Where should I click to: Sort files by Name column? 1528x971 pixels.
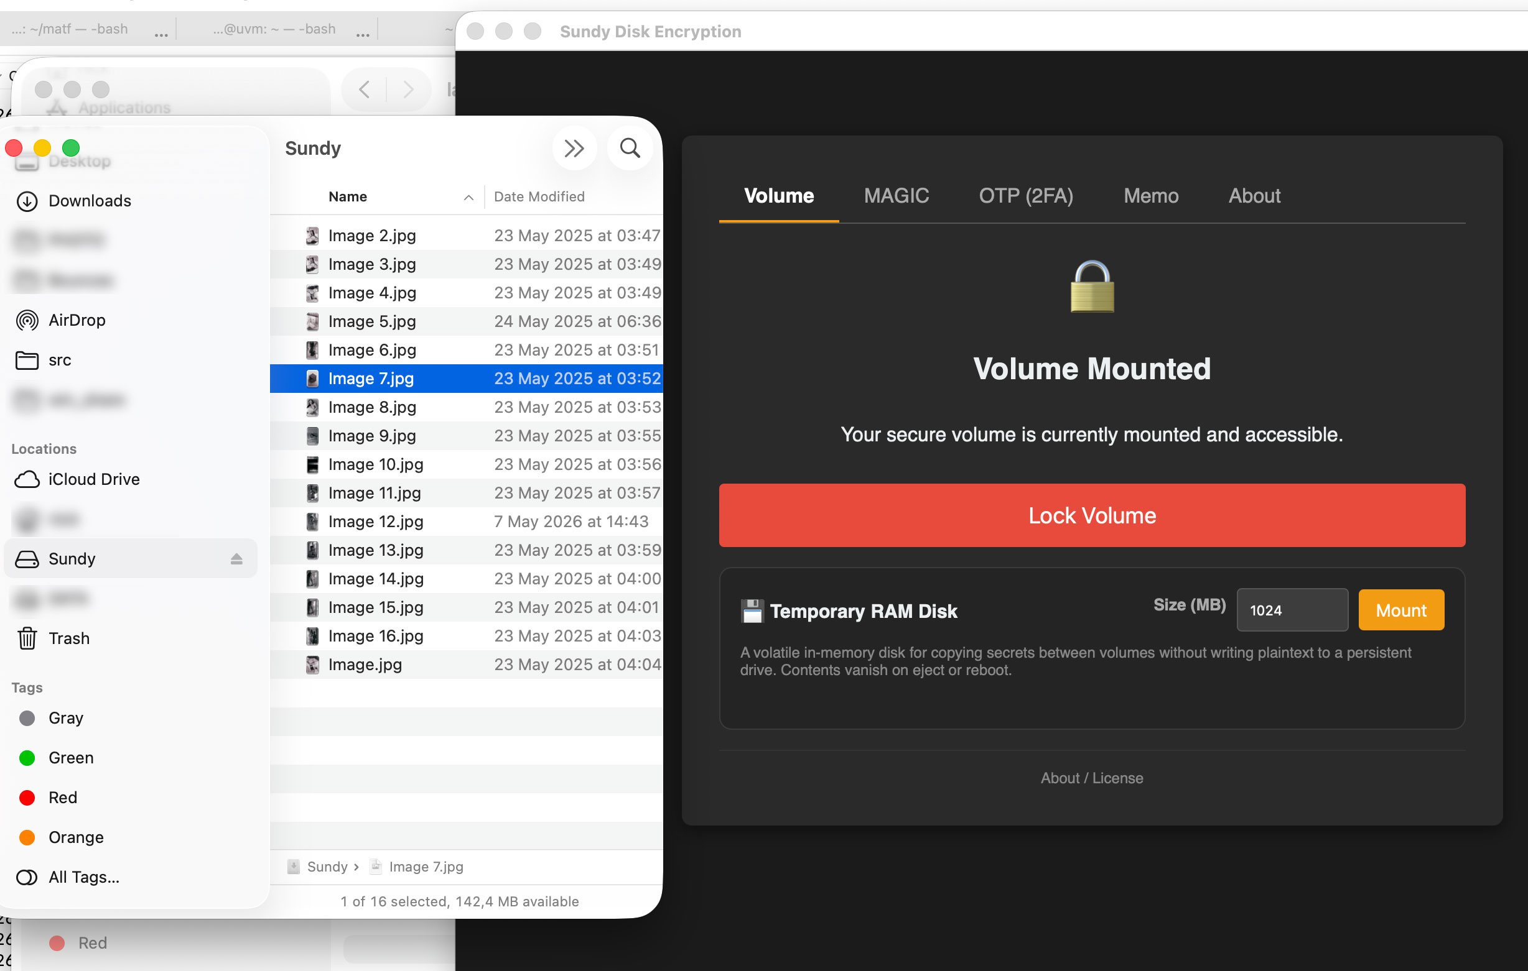tap(348, 196)
